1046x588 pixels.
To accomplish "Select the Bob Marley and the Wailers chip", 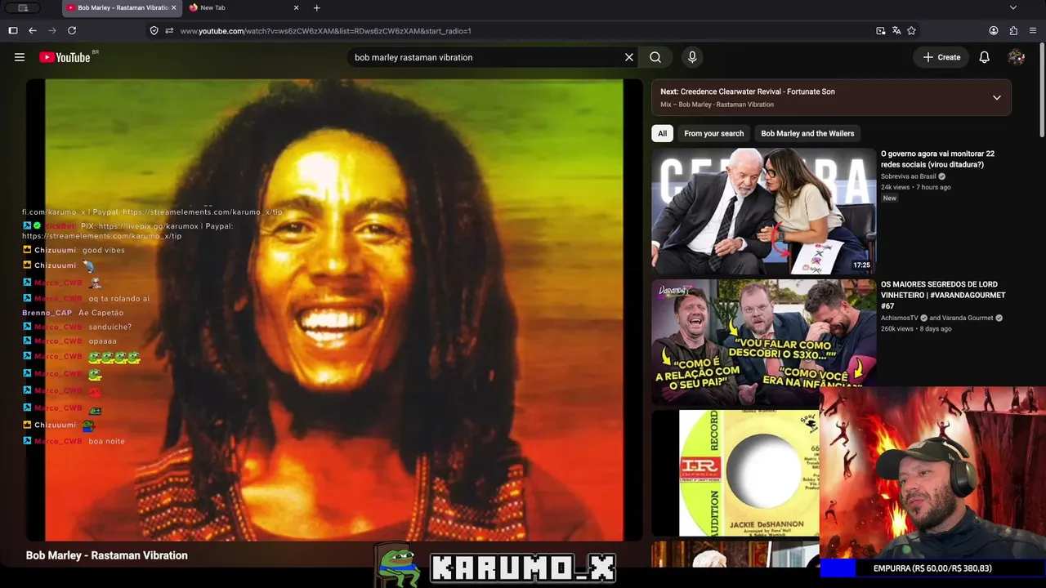I will click(807, 134).
